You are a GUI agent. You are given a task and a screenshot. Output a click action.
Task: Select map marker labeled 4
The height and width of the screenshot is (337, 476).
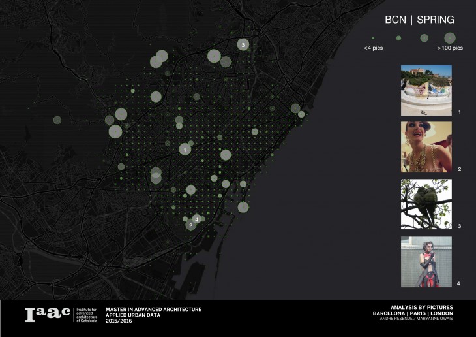196,219
